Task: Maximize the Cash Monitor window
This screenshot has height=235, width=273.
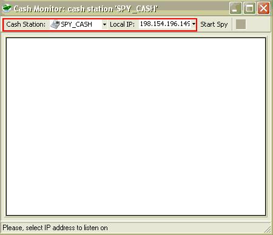Action: (x=249, y=8)
